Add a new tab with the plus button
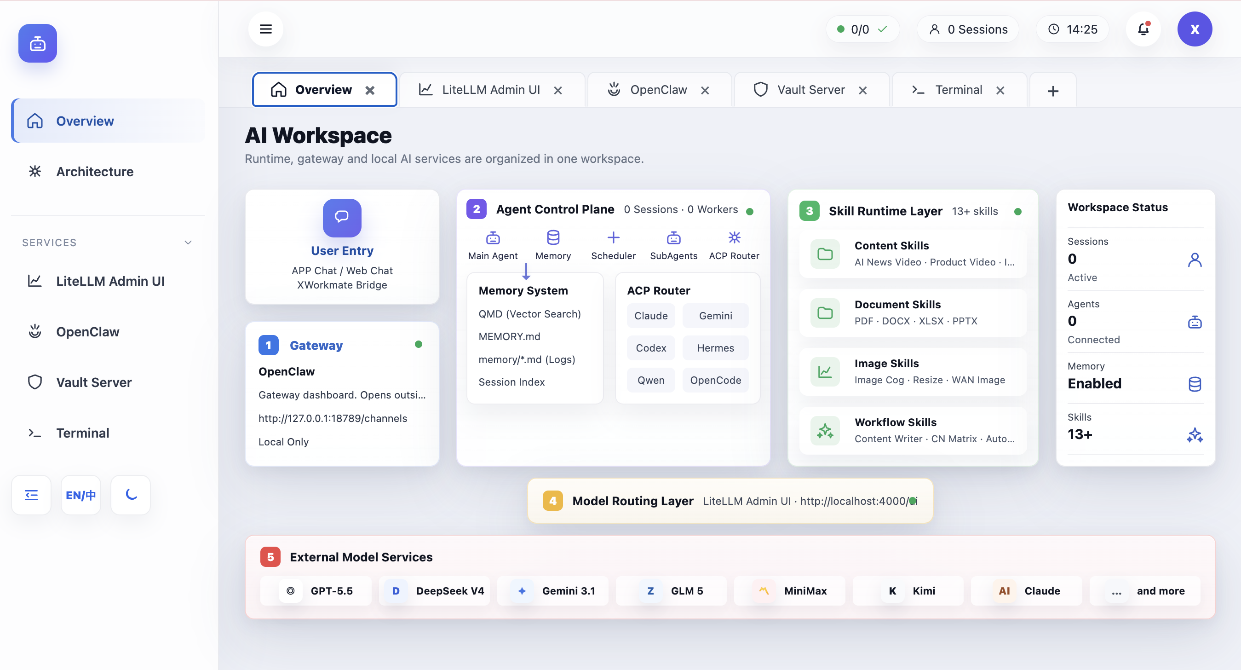This screenshot has width=1241, height=670. [1053, 91]
